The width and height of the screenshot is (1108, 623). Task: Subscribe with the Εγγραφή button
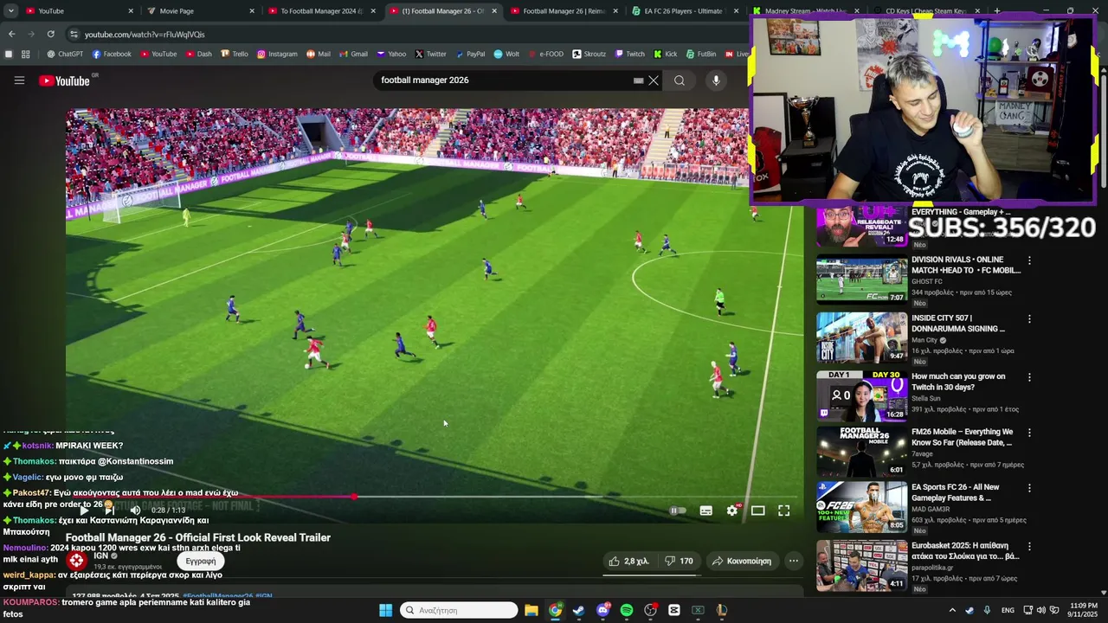click(x=201, y=561)
